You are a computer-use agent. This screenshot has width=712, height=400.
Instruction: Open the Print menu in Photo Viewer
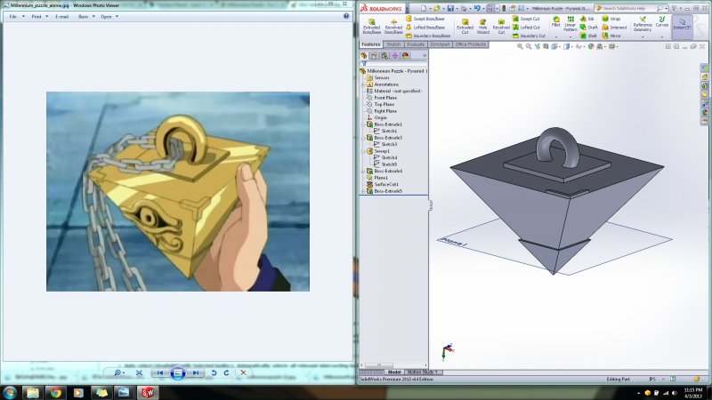coord(40,16)
